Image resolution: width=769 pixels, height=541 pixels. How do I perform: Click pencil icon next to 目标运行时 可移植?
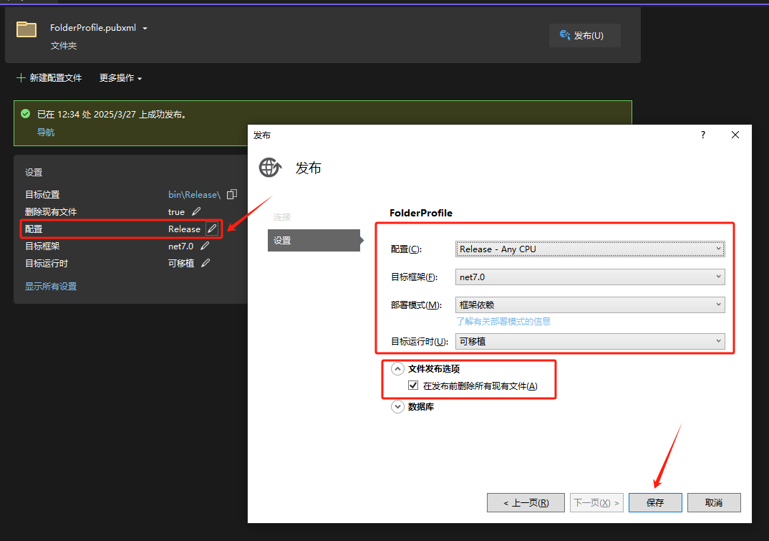206,264
